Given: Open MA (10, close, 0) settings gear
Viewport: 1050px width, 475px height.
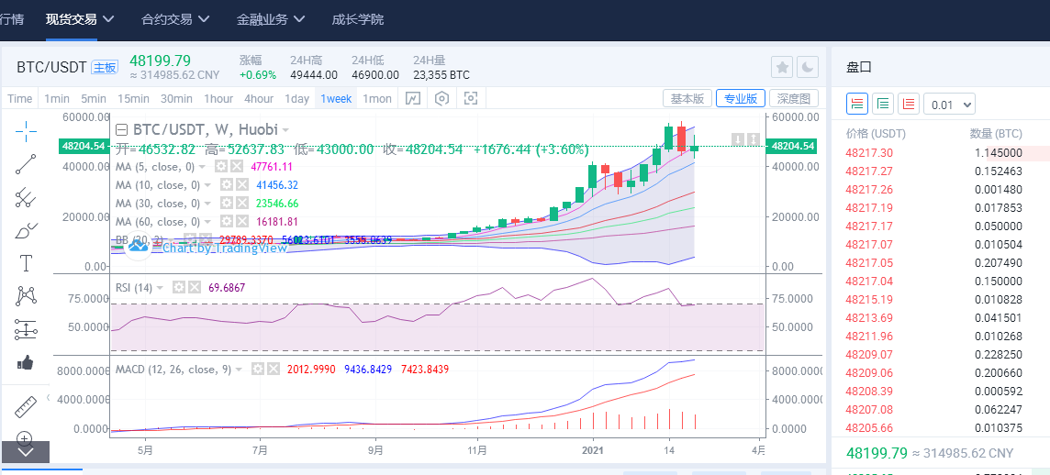Looking at the screenshot, I should [228, 184].
